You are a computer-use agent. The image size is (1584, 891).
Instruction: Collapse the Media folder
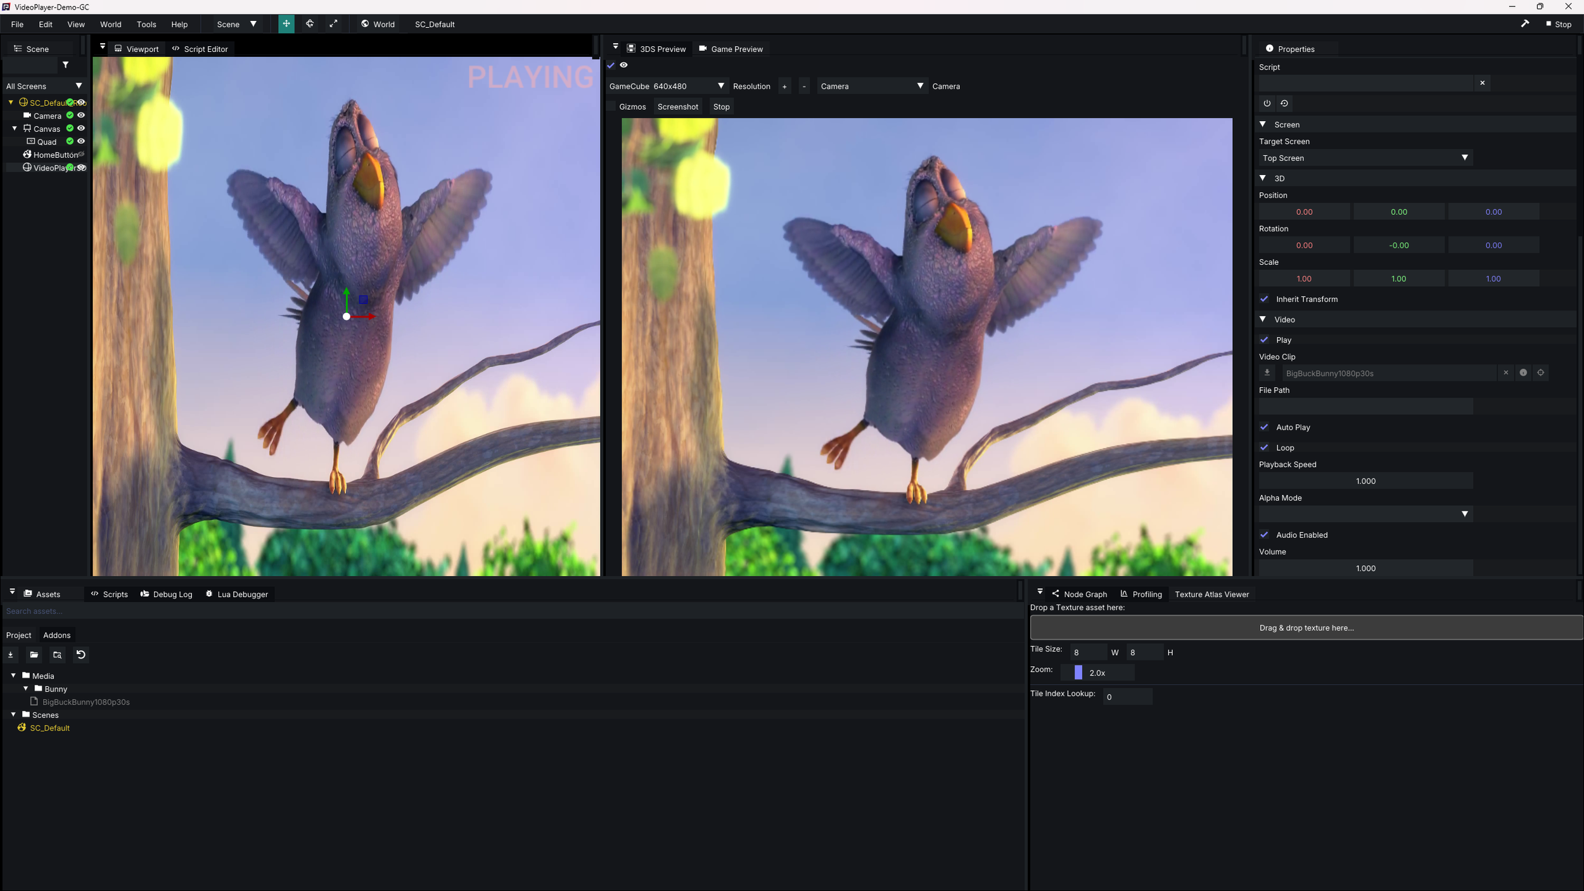tap(13, 676)
